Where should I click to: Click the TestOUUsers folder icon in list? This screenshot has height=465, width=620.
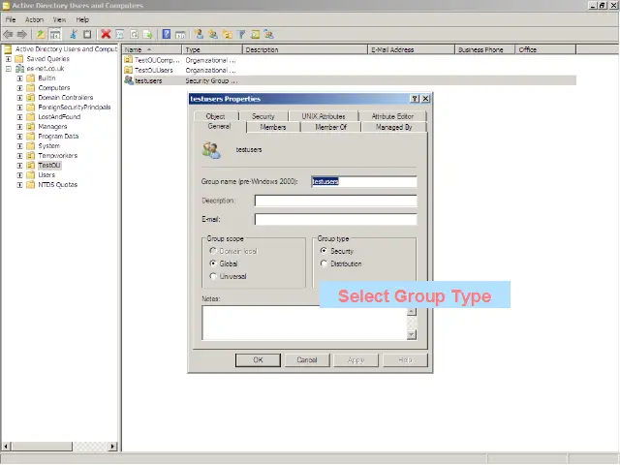tap(128, 70)
